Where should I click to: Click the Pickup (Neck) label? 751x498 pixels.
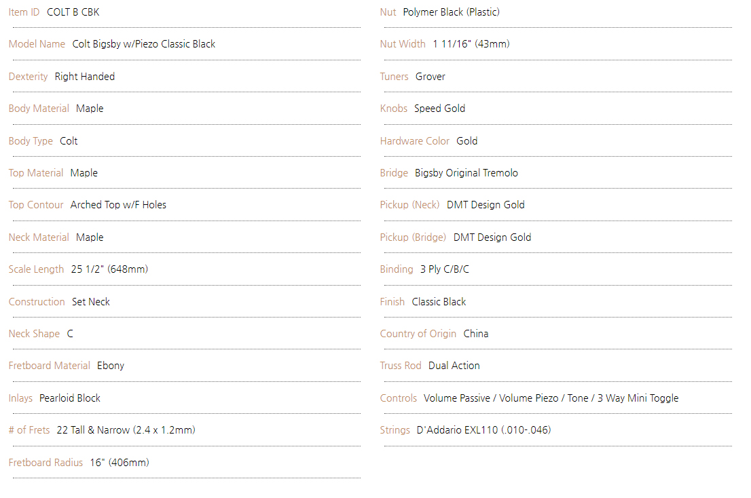tap(410, 205)
